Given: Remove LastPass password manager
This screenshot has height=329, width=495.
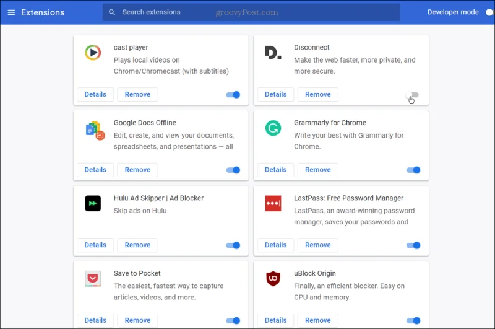Looking at the screenshot, I should pyautogui.click(x=318, y=245).
